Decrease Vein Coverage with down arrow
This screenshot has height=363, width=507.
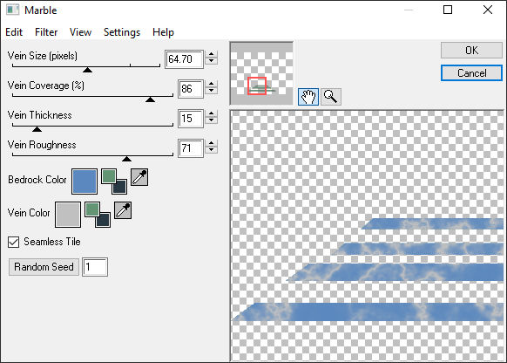tap(211, 91)
